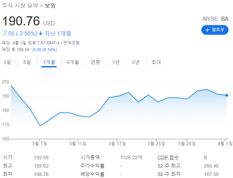Click the 보잉 breadcrumb title
The image size is (233, 178).
coord(50,6)
